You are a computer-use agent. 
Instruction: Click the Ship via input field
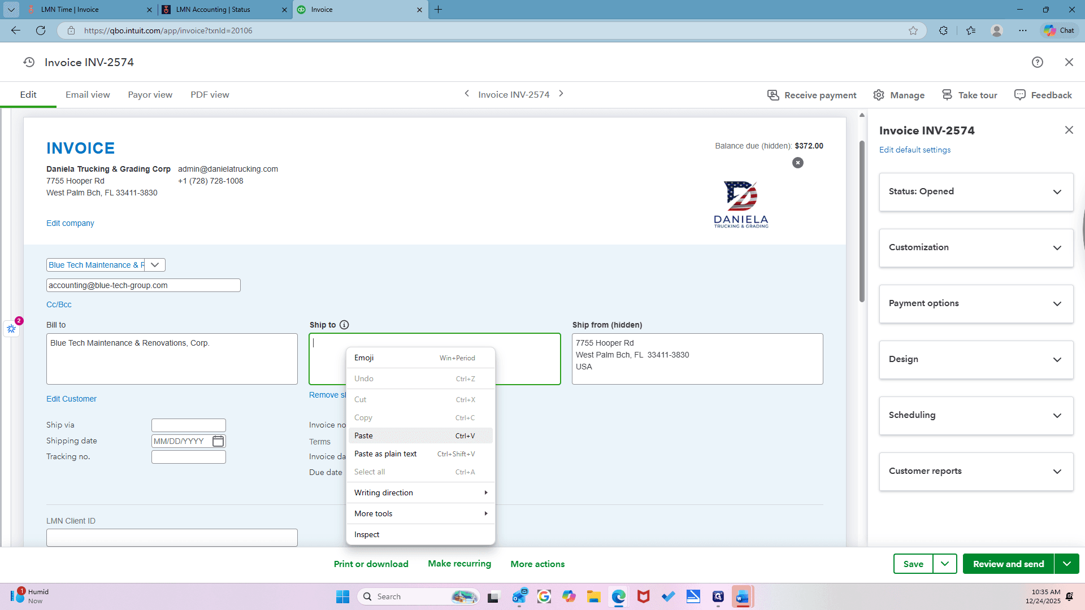[x=189, y=425]
